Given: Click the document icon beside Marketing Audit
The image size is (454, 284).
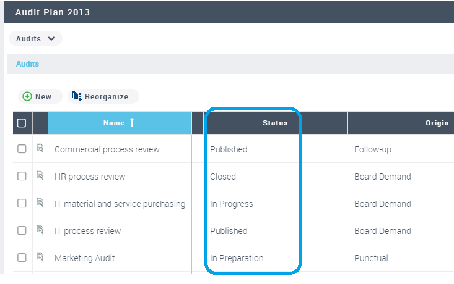Looking at the screenshot, I should [40, 257].
